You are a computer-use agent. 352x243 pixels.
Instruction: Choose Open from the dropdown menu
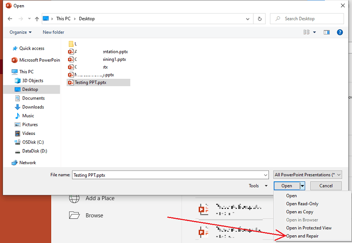(291, 196)
